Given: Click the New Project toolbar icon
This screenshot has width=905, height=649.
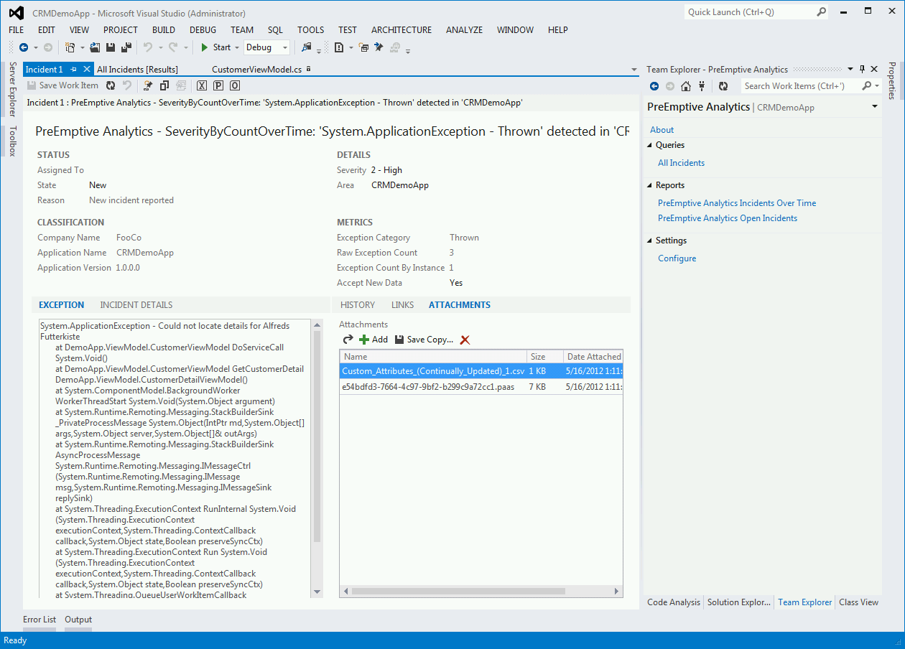Looking at the screenshot, I should tap(70, 47).
